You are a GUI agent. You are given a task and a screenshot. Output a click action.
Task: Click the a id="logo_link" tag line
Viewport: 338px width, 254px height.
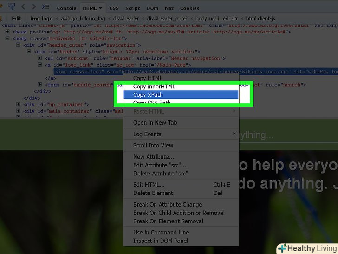click(118, 65)
